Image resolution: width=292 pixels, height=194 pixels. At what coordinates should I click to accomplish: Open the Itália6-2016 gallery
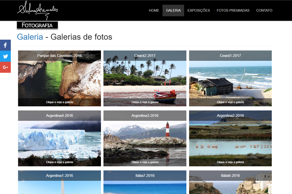(230, 182)
